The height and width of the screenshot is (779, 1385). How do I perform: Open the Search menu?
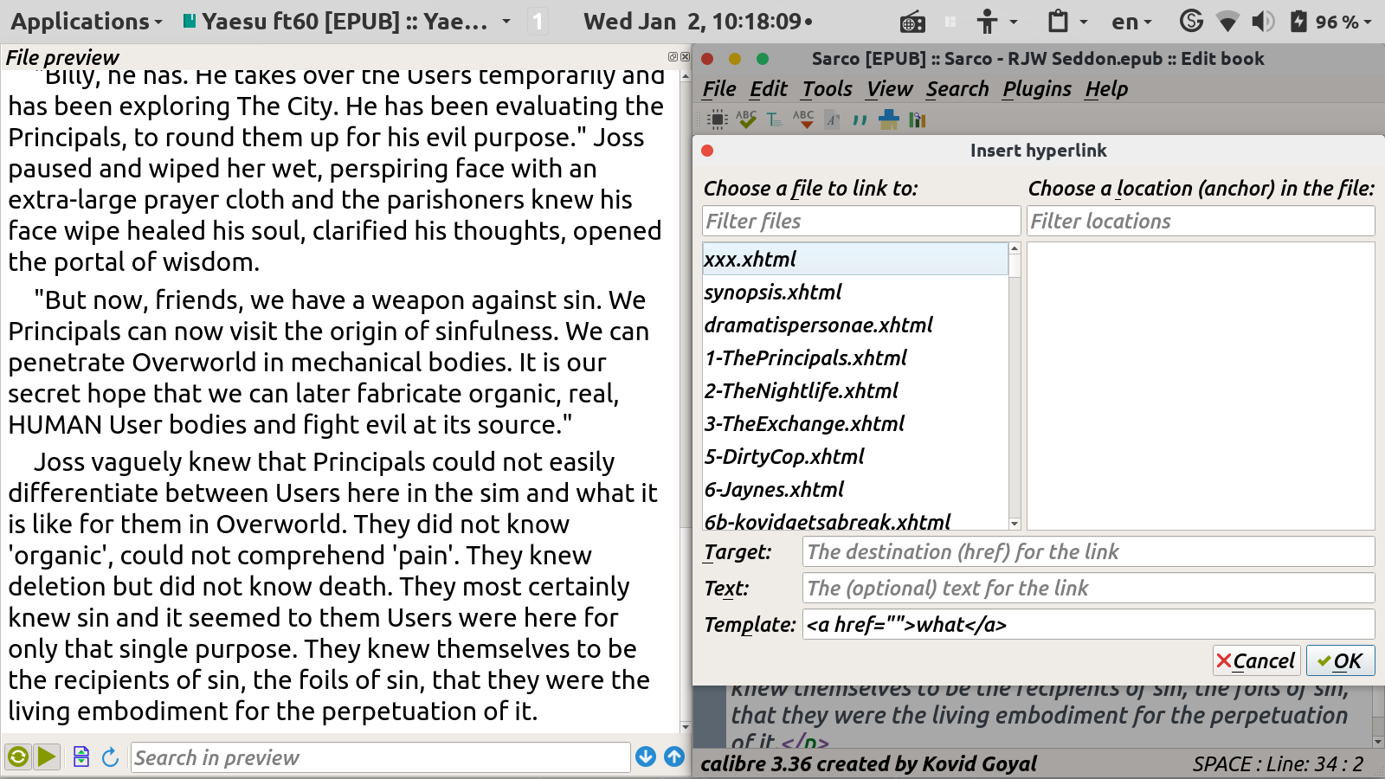(957, 89)
